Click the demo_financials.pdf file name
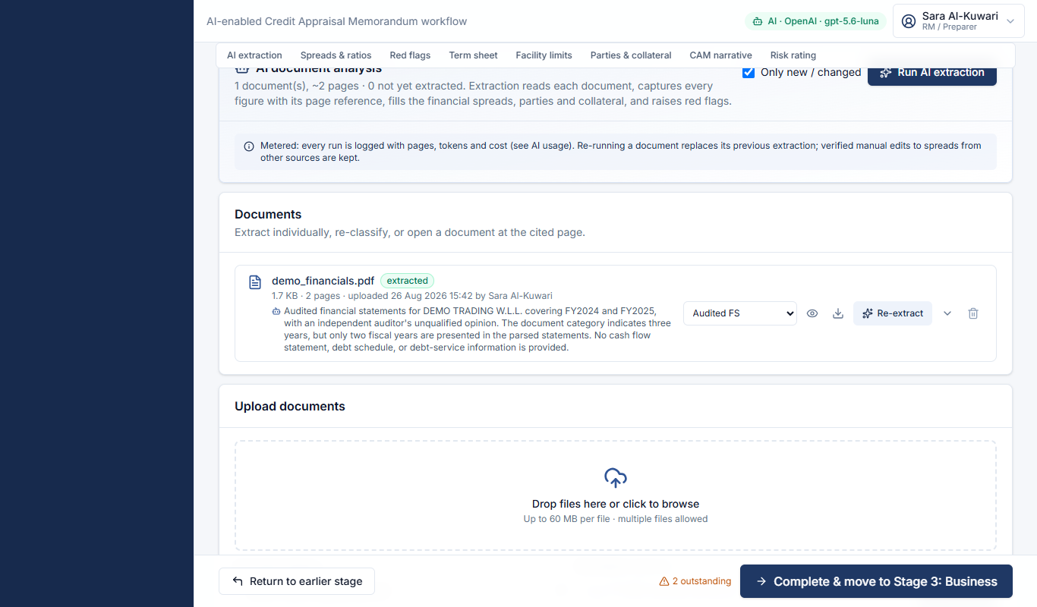 point(323,281)
